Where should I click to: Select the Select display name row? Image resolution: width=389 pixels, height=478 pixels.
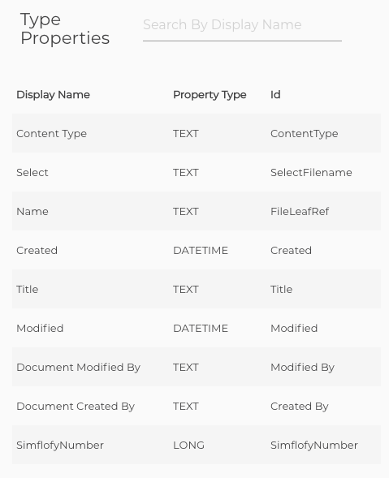coord(197,173)
